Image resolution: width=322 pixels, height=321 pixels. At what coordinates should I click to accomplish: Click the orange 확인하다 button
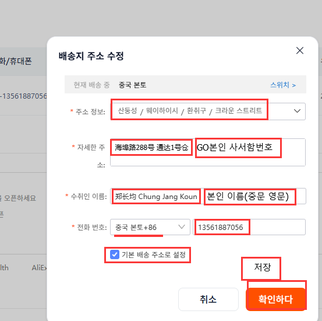(x=275, y=299)
